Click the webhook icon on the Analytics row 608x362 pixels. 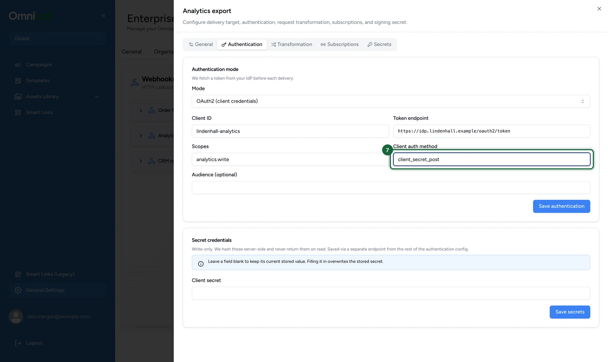click(x=152, y=136)
